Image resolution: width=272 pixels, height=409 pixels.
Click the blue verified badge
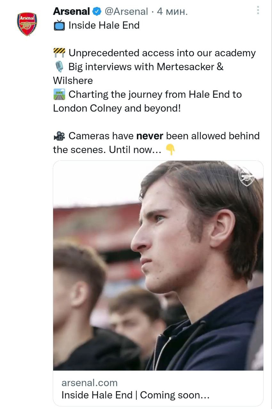tap(96, 12)
